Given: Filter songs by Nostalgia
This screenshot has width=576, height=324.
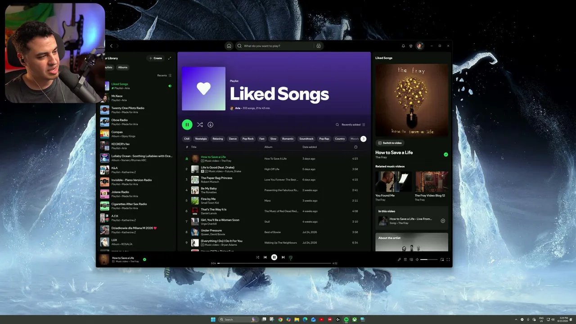Looking at the screenshot, I should (x=201, y=139).
